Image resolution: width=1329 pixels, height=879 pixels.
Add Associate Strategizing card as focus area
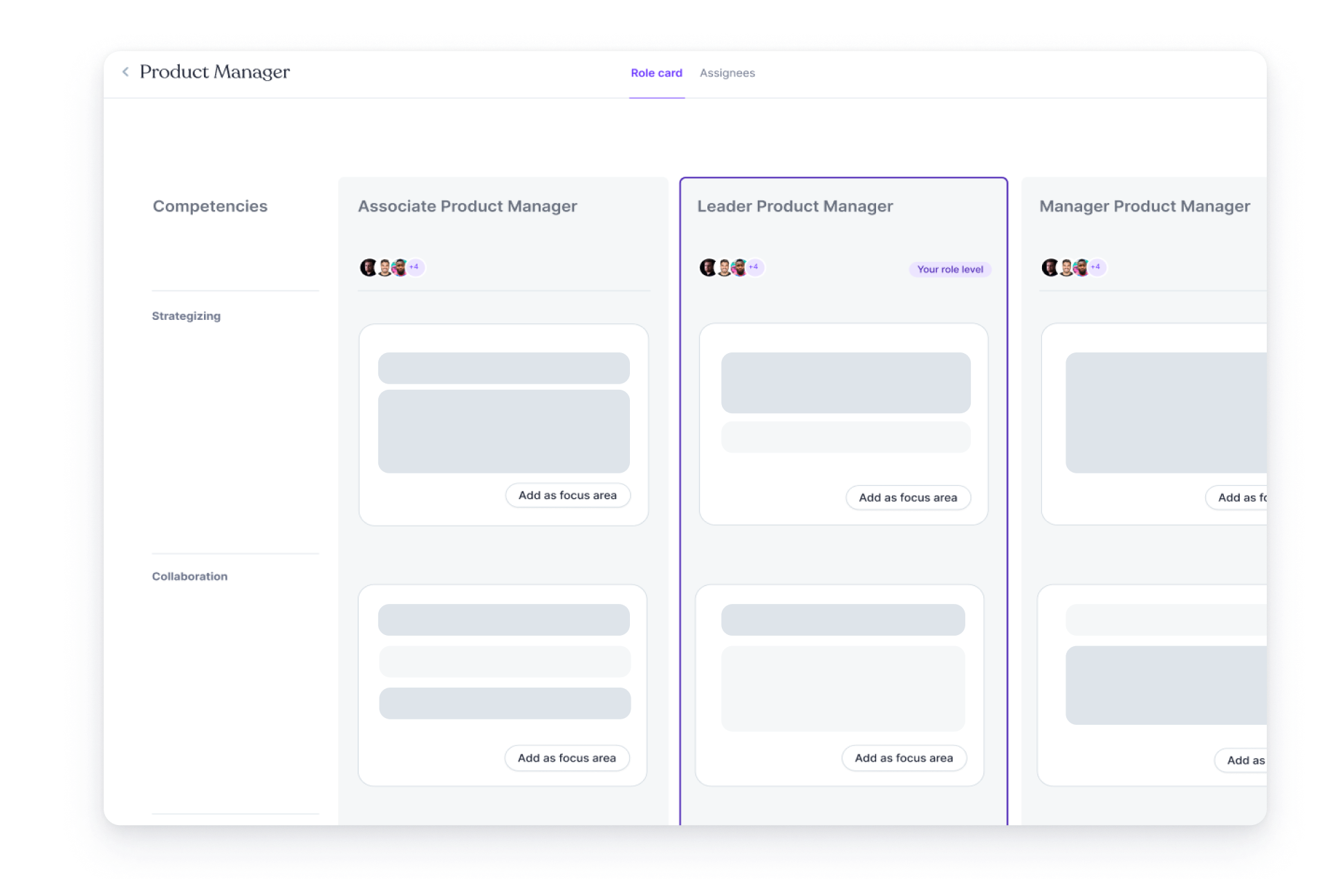pyautogui.click(x=568, y=495)
